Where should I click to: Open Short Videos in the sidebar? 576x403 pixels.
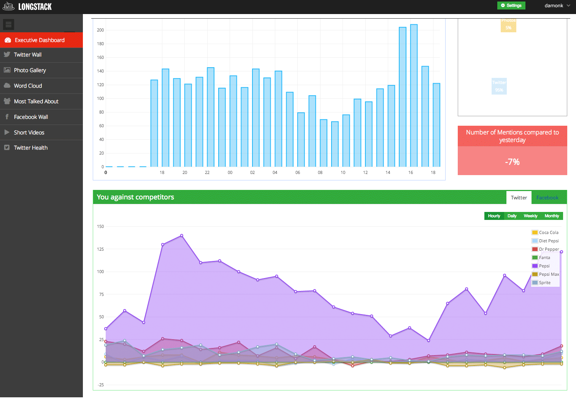point(41,132)
